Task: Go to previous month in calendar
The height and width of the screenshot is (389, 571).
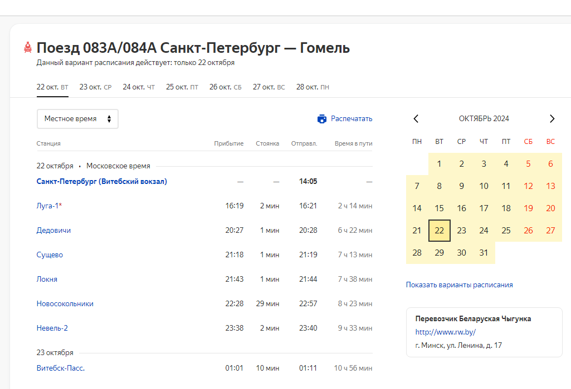Action: pyautogui.click(x=416, y=118)
